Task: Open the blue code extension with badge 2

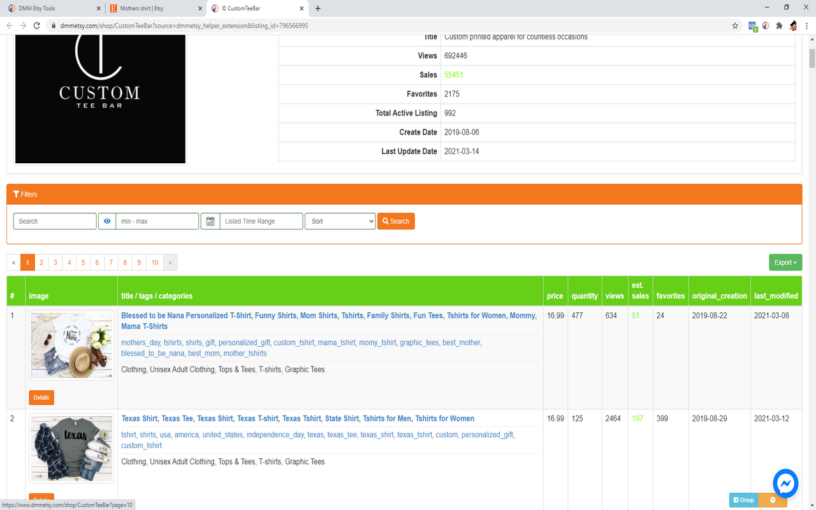Action: pos(753,25)
